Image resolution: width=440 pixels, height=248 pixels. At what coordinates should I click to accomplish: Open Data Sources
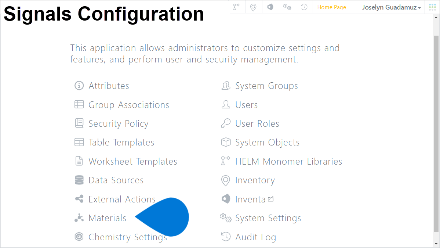point(116,180)
